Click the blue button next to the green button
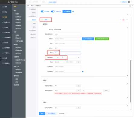 click(88, 39)
